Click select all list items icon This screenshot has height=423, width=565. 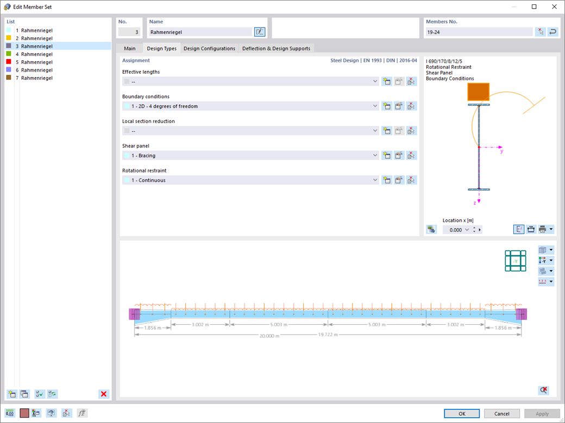(x=40, y=394)
